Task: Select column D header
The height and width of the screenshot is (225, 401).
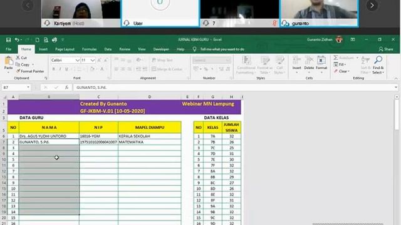Action: [150, 97]
